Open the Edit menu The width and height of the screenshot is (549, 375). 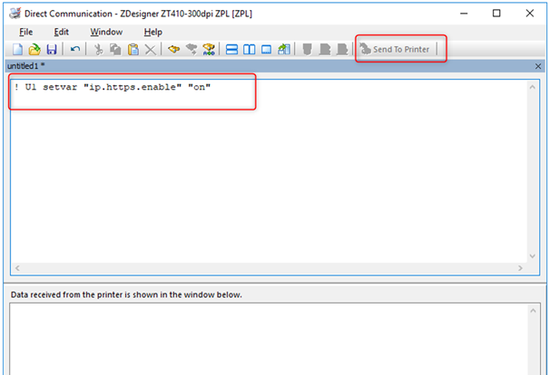point(62,32)
